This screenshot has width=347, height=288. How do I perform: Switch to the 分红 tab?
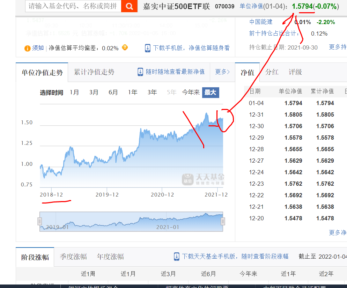click(x=272, y=72)
